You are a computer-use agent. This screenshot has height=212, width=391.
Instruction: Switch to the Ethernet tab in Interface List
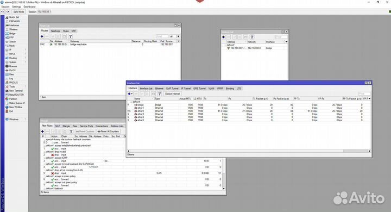[x=159, y=89]
